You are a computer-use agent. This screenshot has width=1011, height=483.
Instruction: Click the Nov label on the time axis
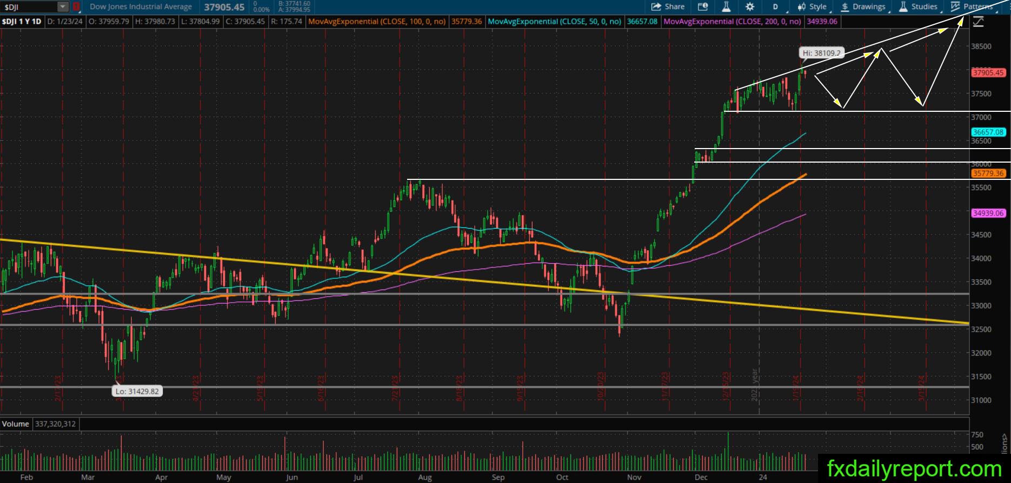[634, 477]
